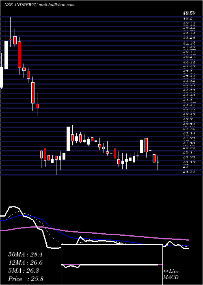Click inside the MACD indicator box
203x285 pixels.
click(x=112, y=265)
